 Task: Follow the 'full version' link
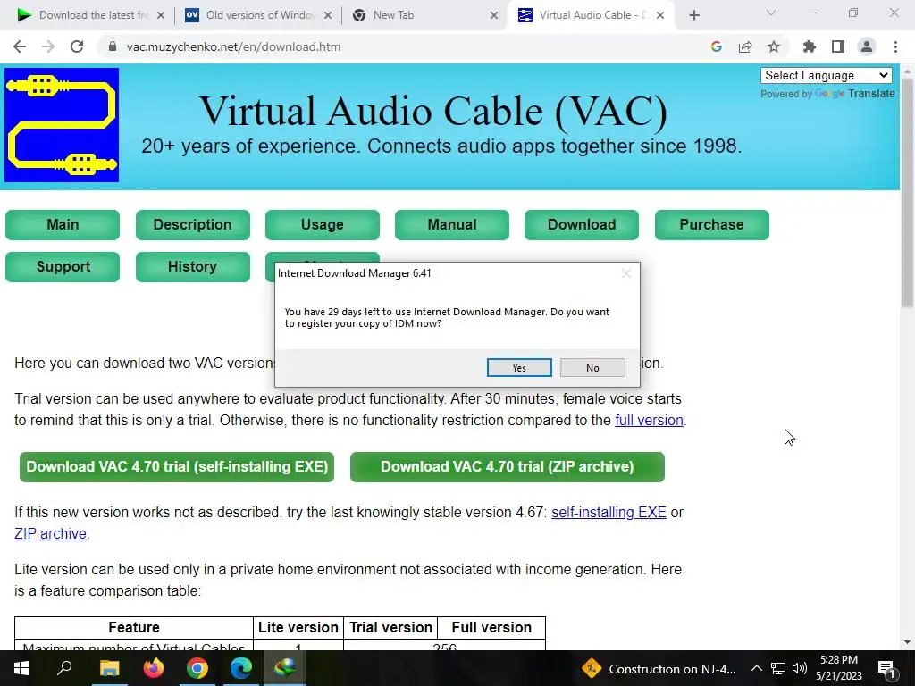pos(649,420)
